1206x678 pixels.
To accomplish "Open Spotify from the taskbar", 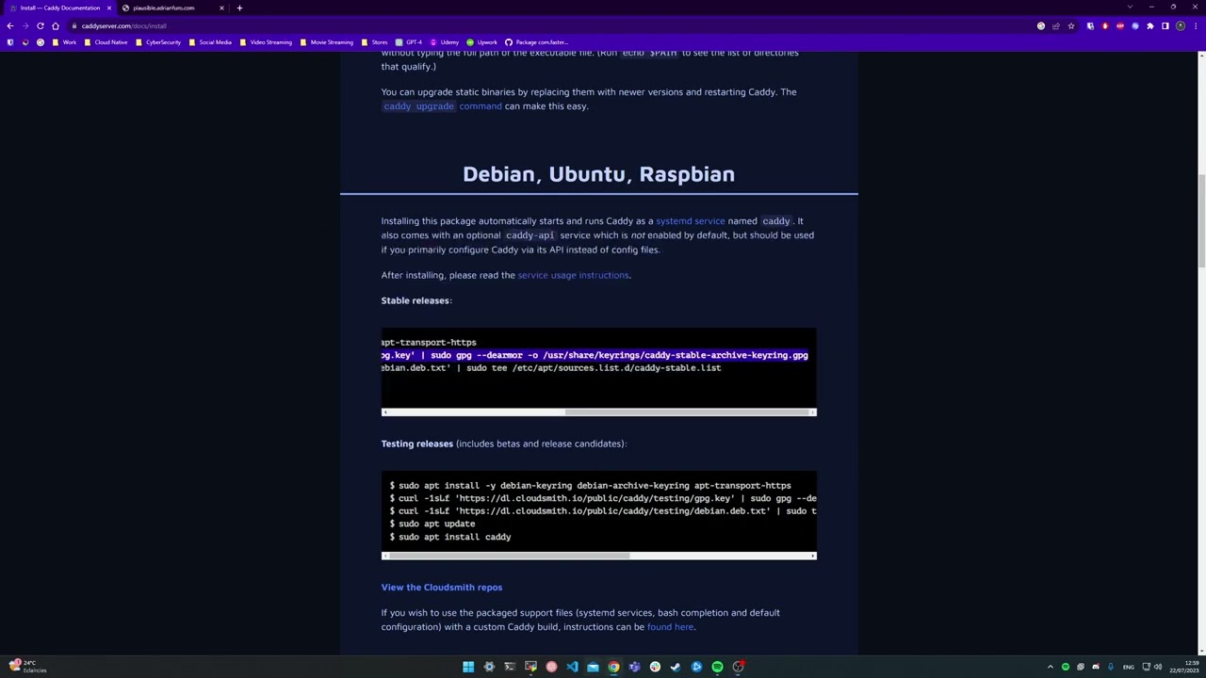I will point(717,667).
